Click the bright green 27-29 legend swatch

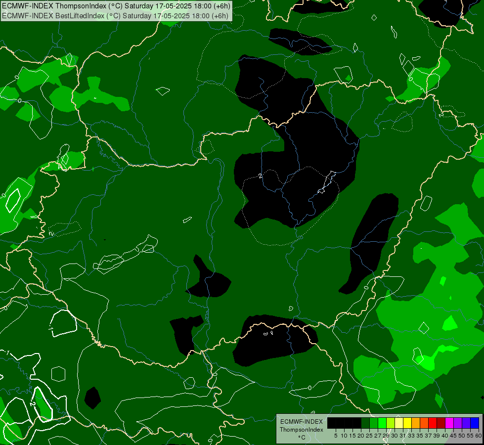pos(382,423)
